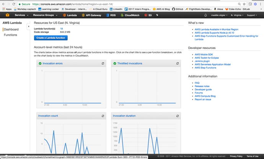This screenshot has height=159, width=264.
Task: Click the Create a Lambda function button
Action: pyautogui.click(x=51, y=38)
